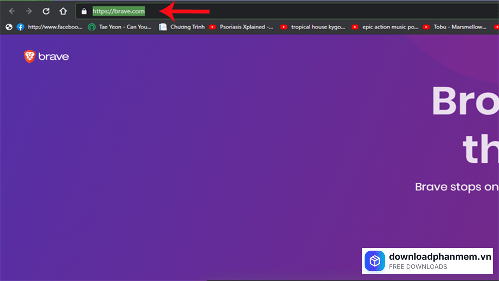Screen dimensions: 499x281
Task: View site info via padlock icon
Action: 84,11
